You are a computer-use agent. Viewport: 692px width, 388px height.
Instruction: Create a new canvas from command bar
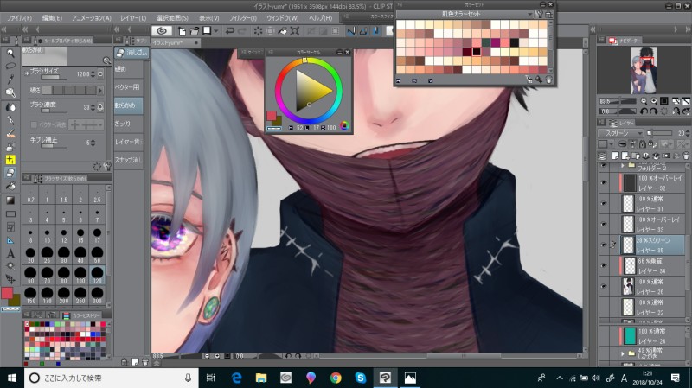coord(182,31)
